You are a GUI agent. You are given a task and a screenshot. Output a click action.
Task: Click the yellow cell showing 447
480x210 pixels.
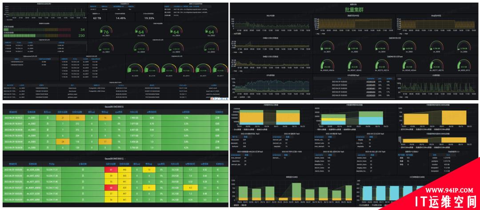(124, 194)
